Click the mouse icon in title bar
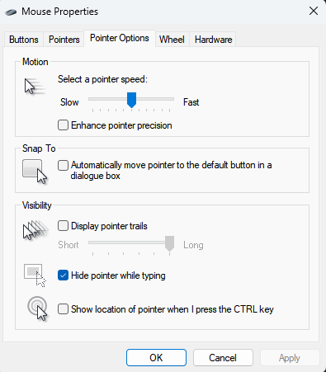 pyautogui.click(x=11, y=12)
